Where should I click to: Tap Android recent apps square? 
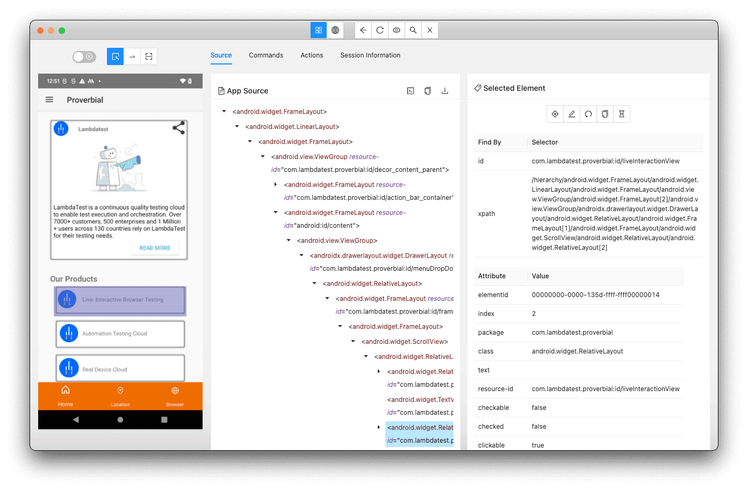[164, 420]
